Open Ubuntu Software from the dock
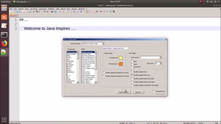 (4, 17)
